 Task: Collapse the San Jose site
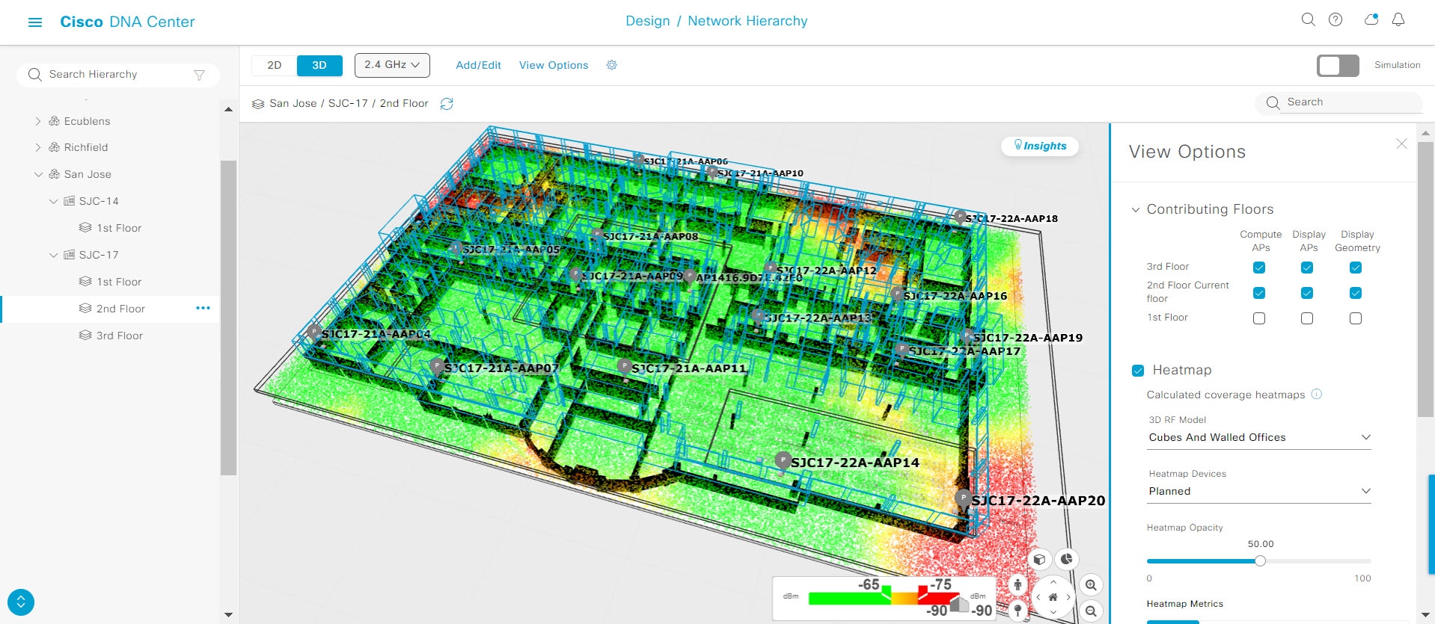pyautogui.click(x=38, y=174)
